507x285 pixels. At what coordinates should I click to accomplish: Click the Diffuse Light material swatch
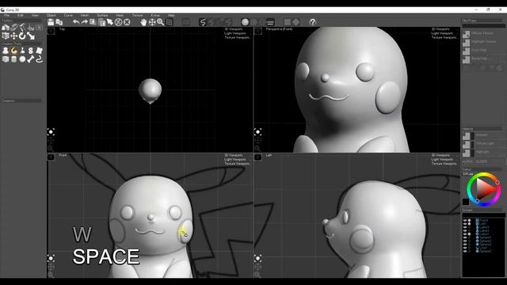[466, 144]
